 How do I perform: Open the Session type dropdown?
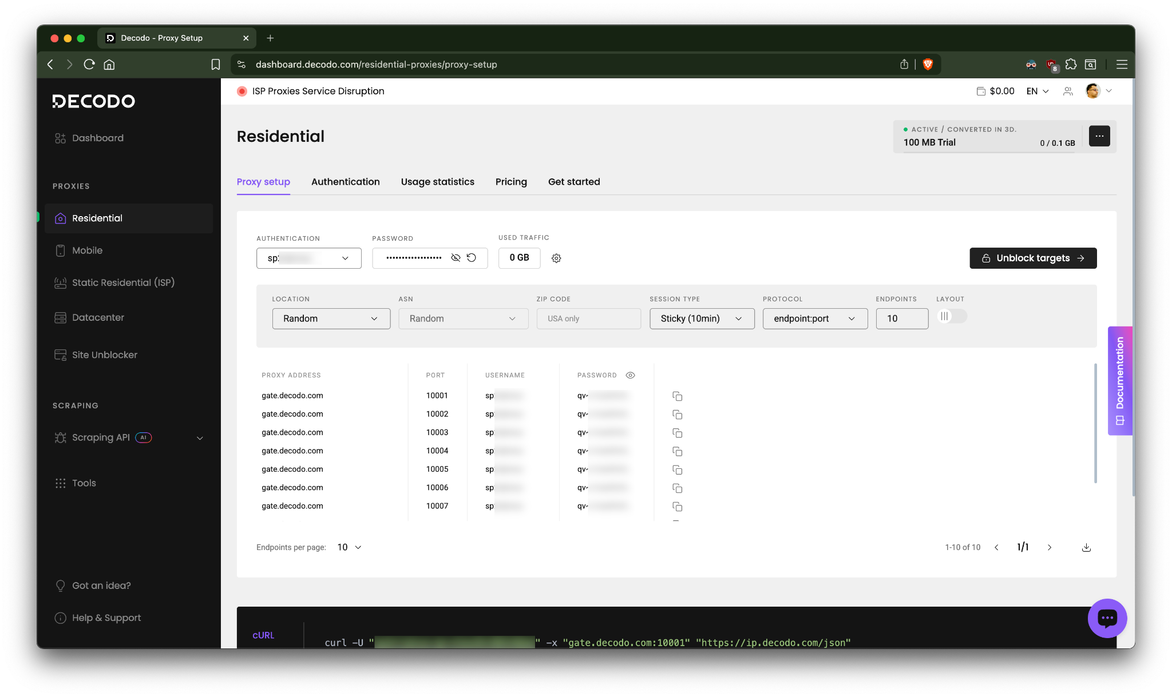point(702,318)
